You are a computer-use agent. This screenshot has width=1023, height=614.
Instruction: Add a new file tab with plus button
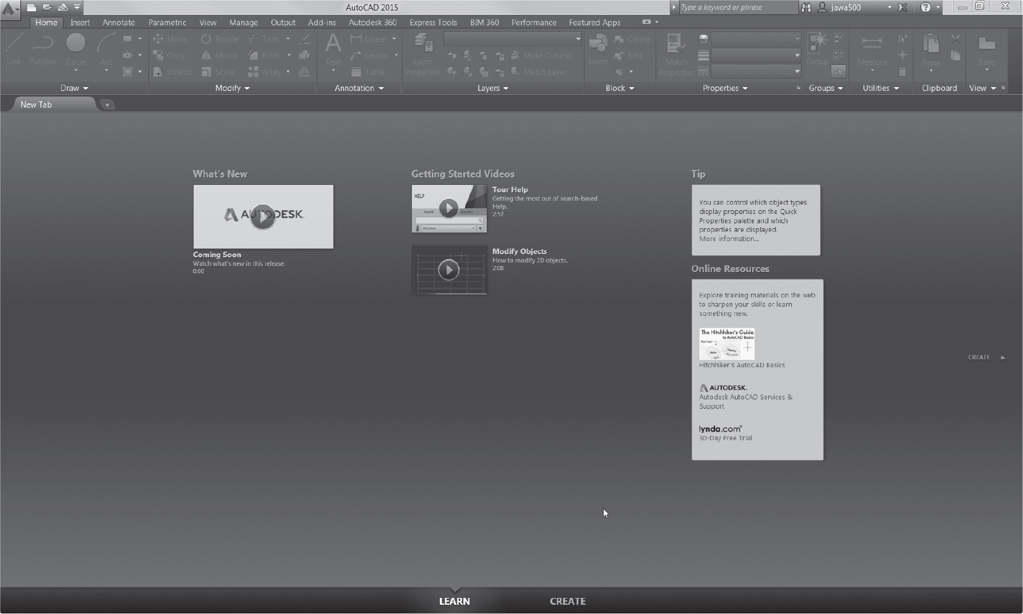coord(107,105)
